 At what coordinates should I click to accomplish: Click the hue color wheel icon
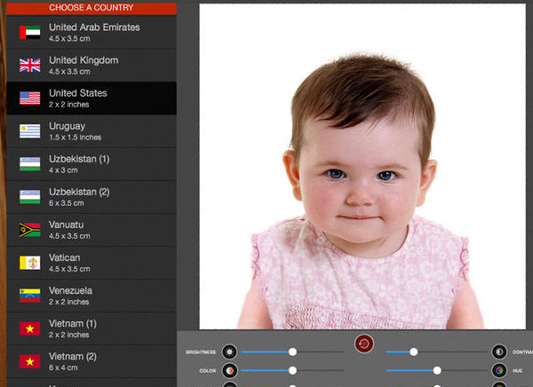click(x=499, y=371)
